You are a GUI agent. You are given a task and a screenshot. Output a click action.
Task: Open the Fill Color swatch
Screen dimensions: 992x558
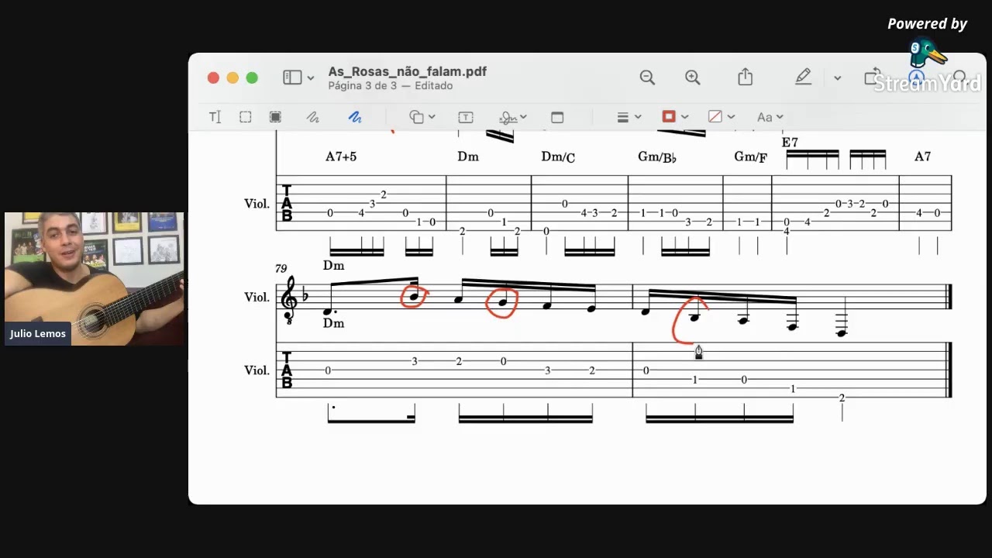click(x=722, y=117)
